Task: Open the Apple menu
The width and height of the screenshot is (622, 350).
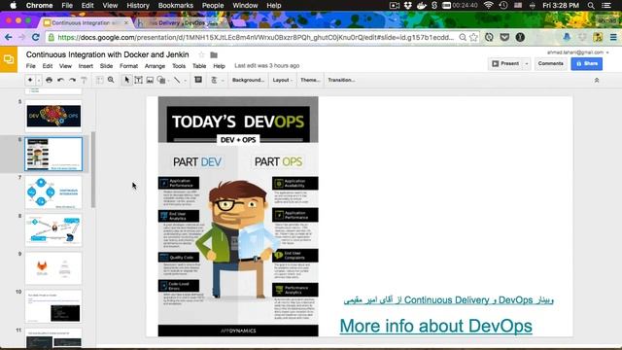Action: pos(13,6)
